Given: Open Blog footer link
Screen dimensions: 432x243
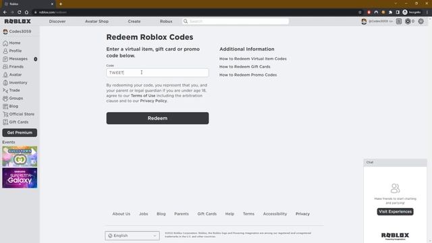Looking at the screenshot, I should [x=161, y=214].
